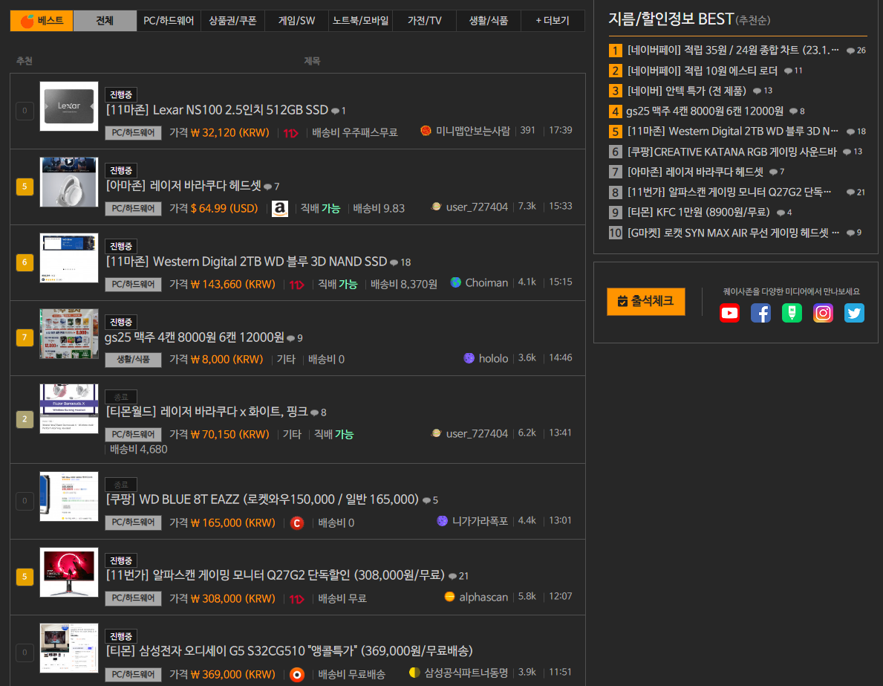
Task: Click user_727404 on 아마존 headset row
Action: click(x=477, y=207)
